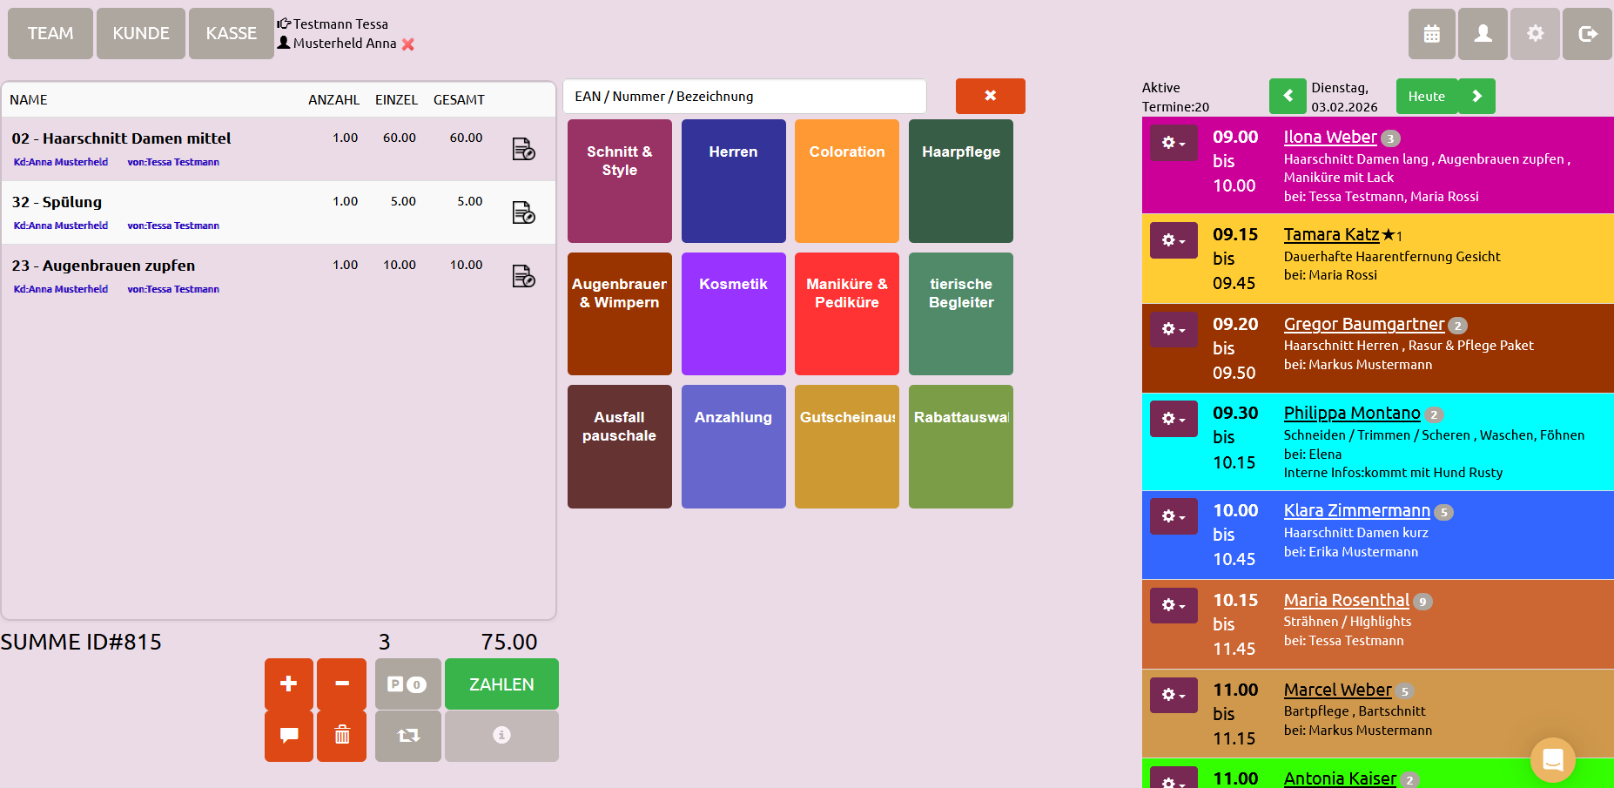Open the TEAM tab

[50, 34]
